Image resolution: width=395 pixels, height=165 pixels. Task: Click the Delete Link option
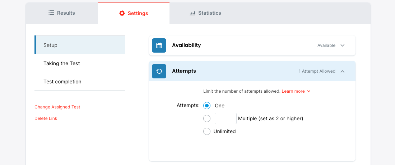(x=46, y=118)
